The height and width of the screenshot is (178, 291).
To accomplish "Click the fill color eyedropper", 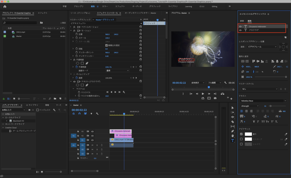I will (x=286, y=134).
